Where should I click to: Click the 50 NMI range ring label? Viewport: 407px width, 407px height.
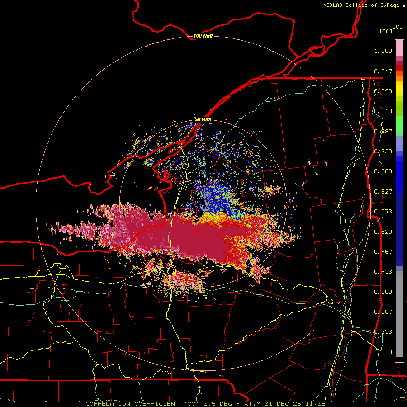(x=203, y=119)
